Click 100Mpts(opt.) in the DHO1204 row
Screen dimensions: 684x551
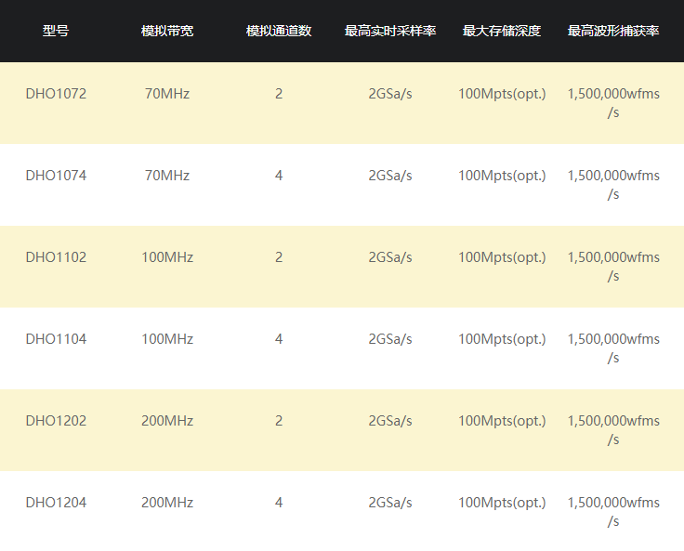(502, 503)
